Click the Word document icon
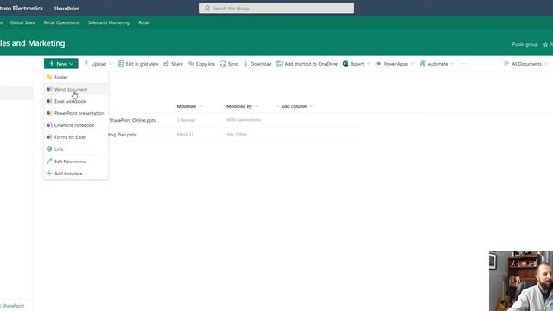Screen dimensions: 553x311 (49, 89)
